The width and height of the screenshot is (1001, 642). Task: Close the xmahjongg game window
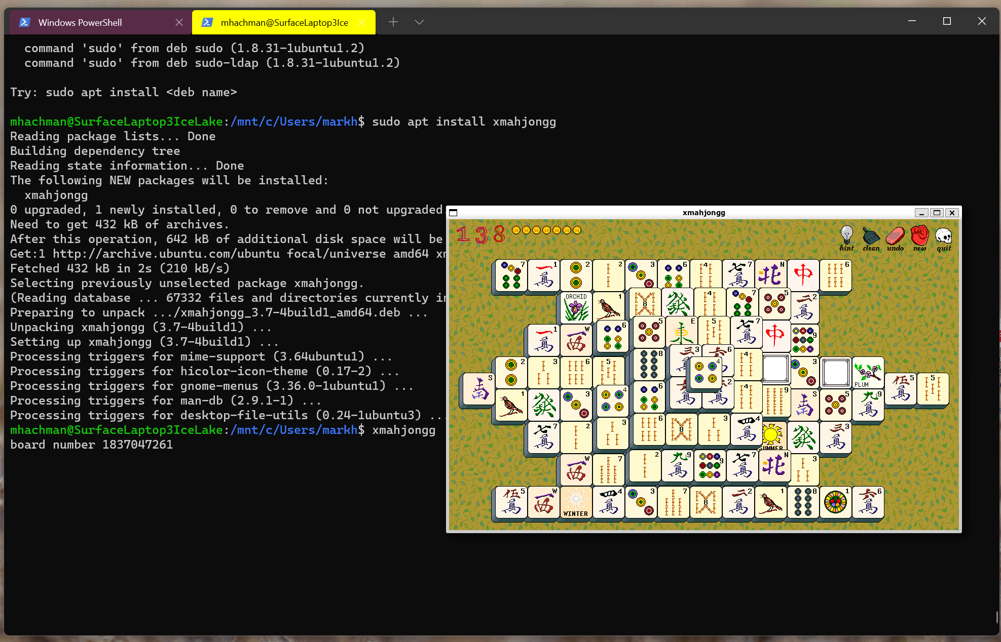952,213
